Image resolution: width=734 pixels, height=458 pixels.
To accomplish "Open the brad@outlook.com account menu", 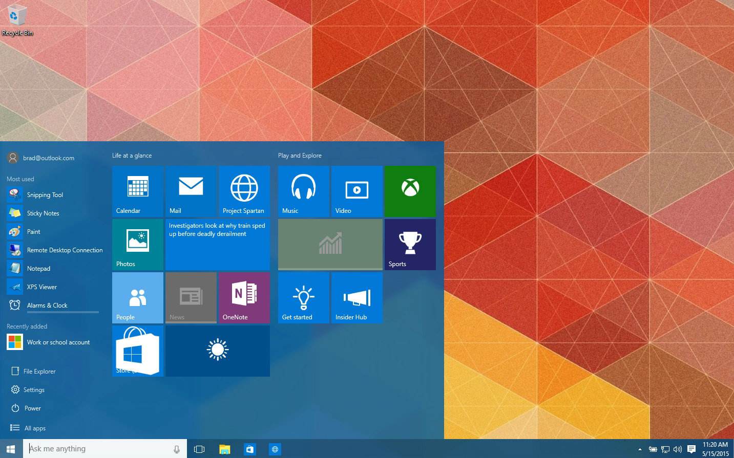I will point(49,158).
